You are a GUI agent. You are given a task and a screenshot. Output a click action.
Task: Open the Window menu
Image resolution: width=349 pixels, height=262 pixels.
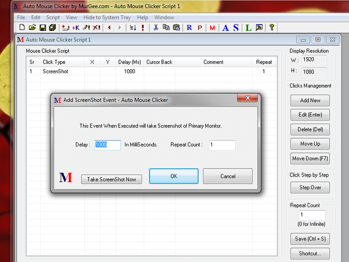point(164,17)
